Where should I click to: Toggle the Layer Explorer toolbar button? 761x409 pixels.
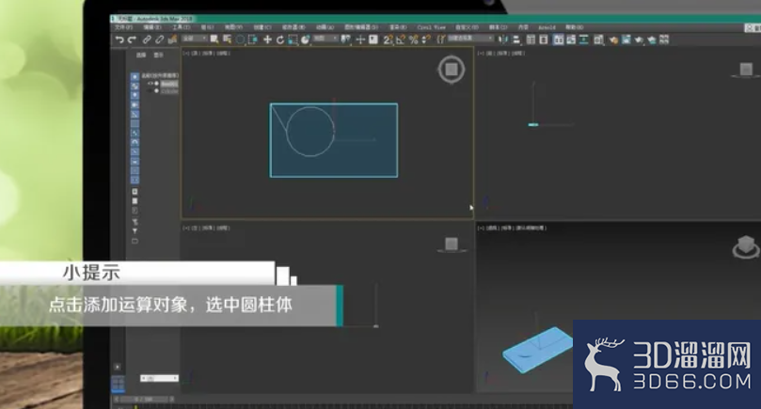[544, 39]
